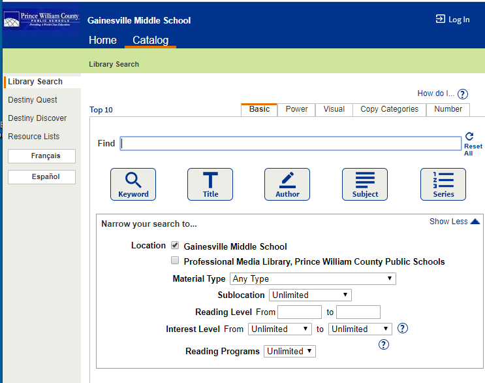Image resolution: width=485 pixels, height=383 pixels.
Task: Open Destiny Discover in sidebar
Action: point(37,118)
